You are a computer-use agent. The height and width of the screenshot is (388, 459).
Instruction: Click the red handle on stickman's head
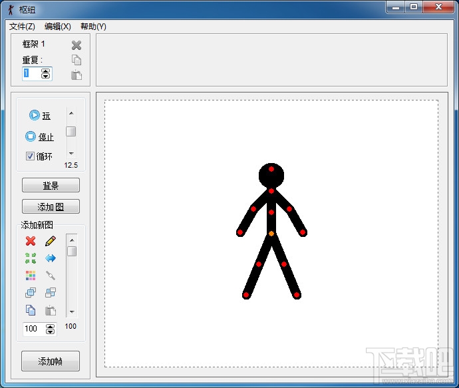click(x=271, y=169)
